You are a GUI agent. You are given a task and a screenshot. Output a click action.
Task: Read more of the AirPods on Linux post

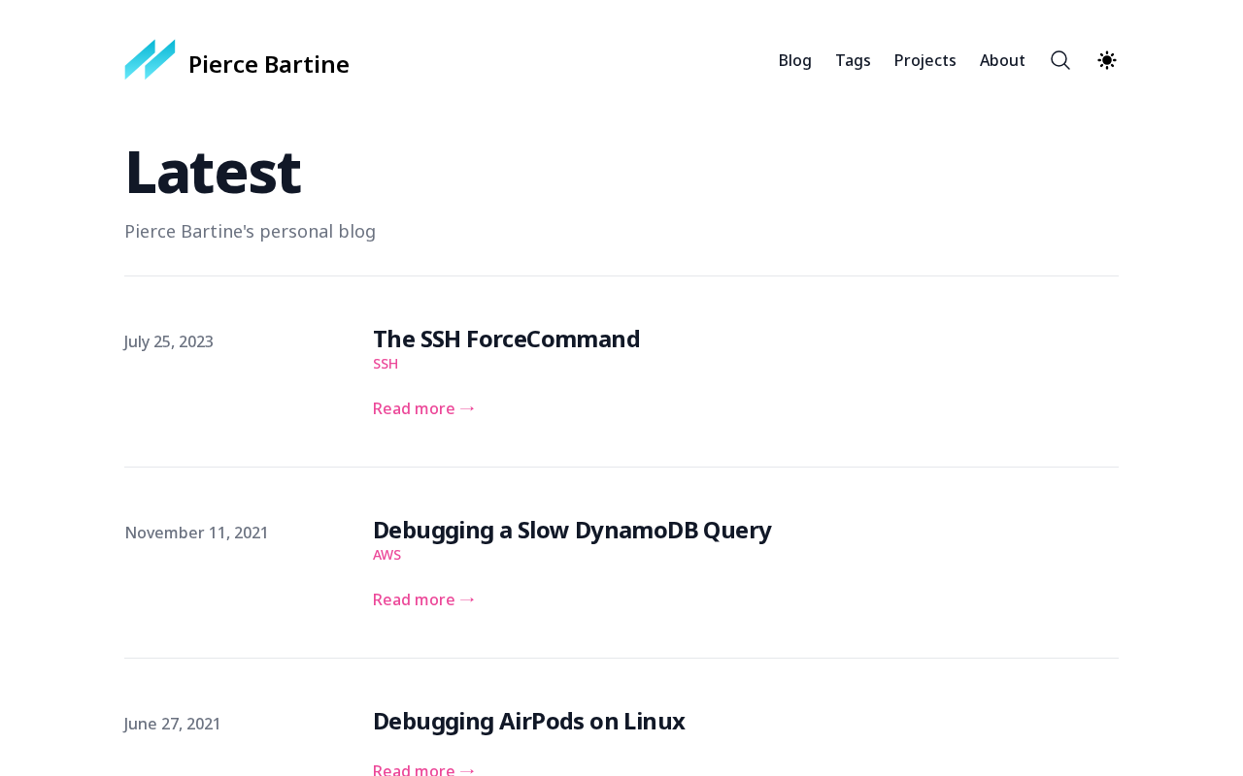coord(424,770)
